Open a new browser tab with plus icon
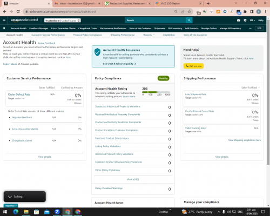Viewport: 270px width, 216px height. pos(208,3)
